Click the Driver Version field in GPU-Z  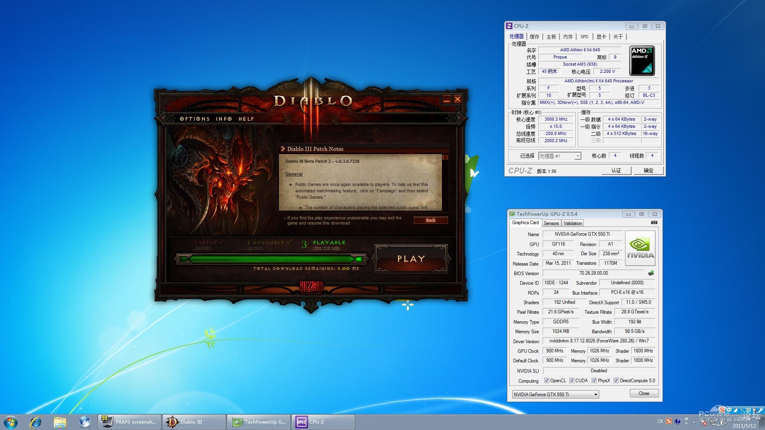point(599,341)
